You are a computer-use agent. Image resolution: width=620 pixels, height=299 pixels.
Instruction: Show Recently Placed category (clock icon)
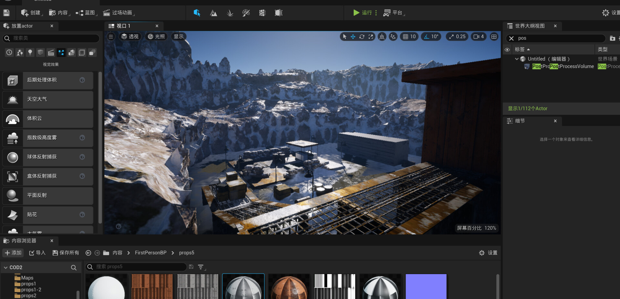9,52
